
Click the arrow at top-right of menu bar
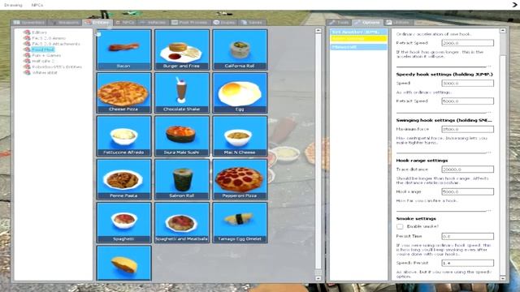(x=514, y=5)
